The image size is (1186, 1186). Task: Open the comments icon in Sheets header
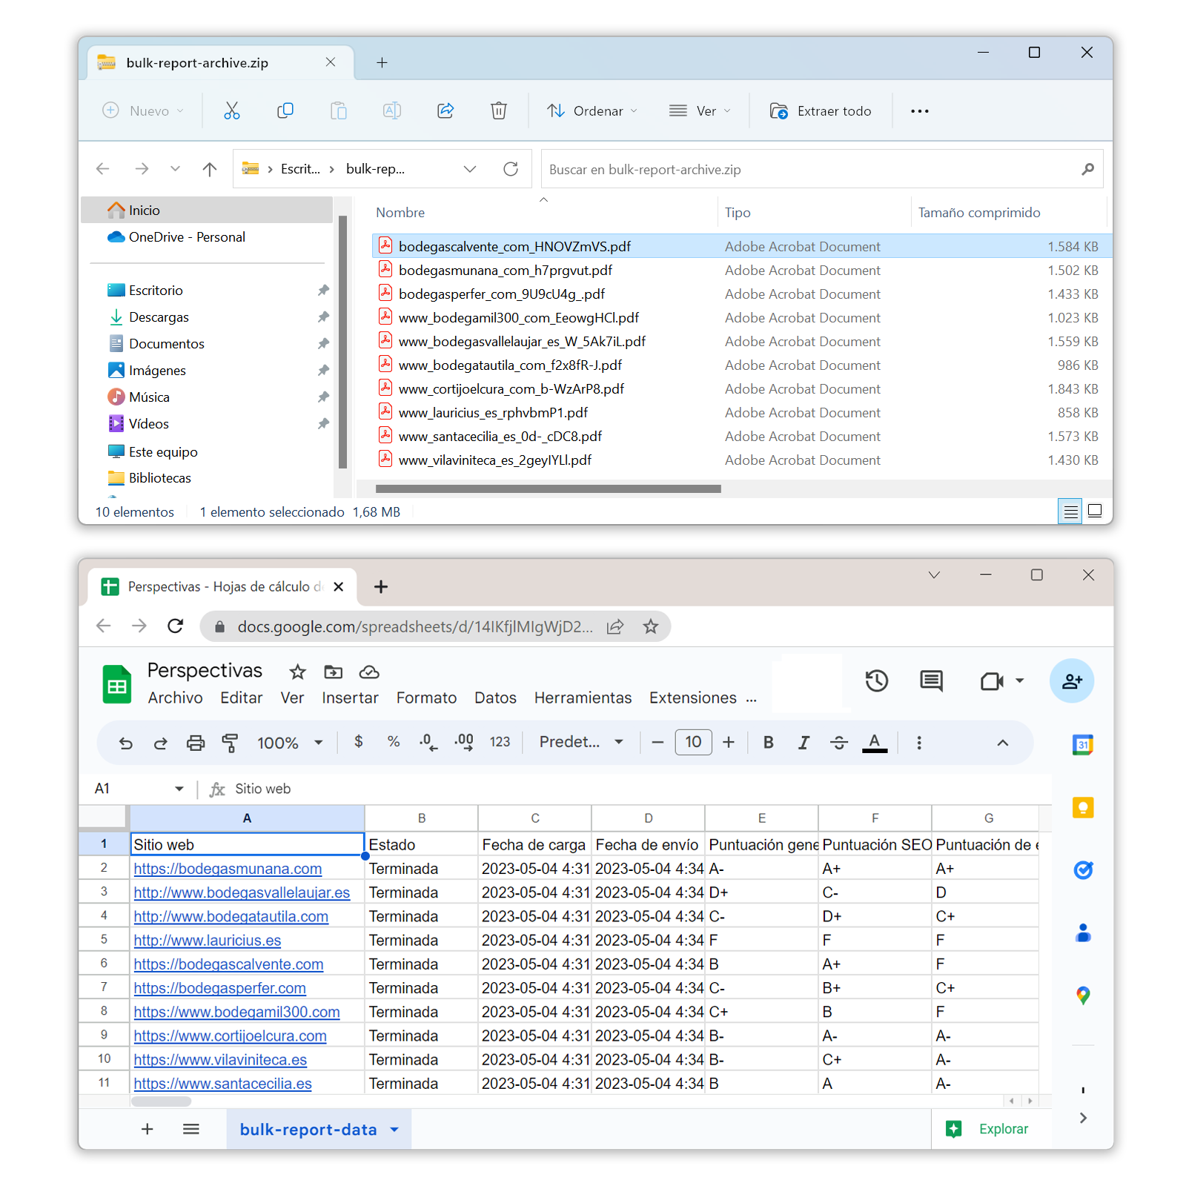point(931,680)
